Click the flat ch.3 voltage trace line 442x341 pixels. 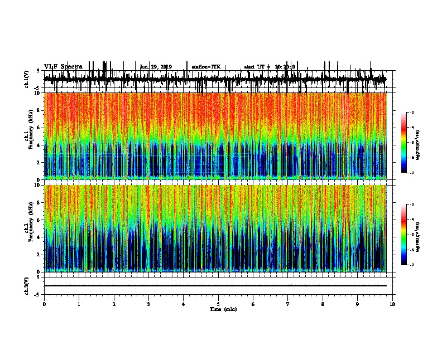tap(215, 286)
